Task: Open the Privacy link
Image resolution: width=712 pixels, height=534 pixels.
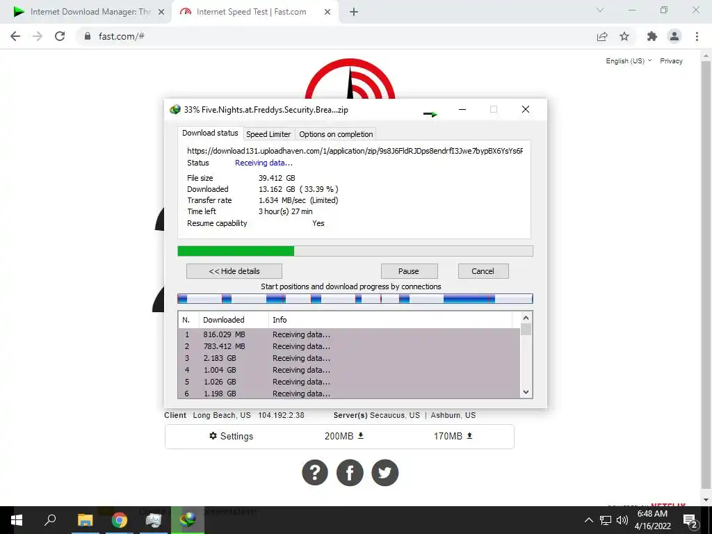Action: pyautogui.click(x=671, y=61)
